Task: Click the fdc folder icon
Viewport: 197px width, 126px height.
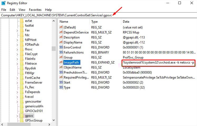Action: coord(22,35)
